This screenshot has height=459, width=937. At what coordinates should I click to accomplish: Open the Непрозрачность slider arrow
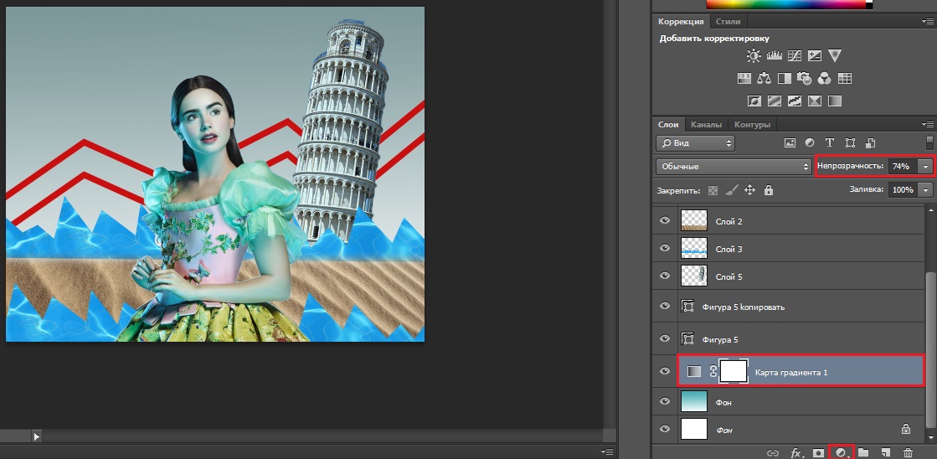tap(925, 166)
